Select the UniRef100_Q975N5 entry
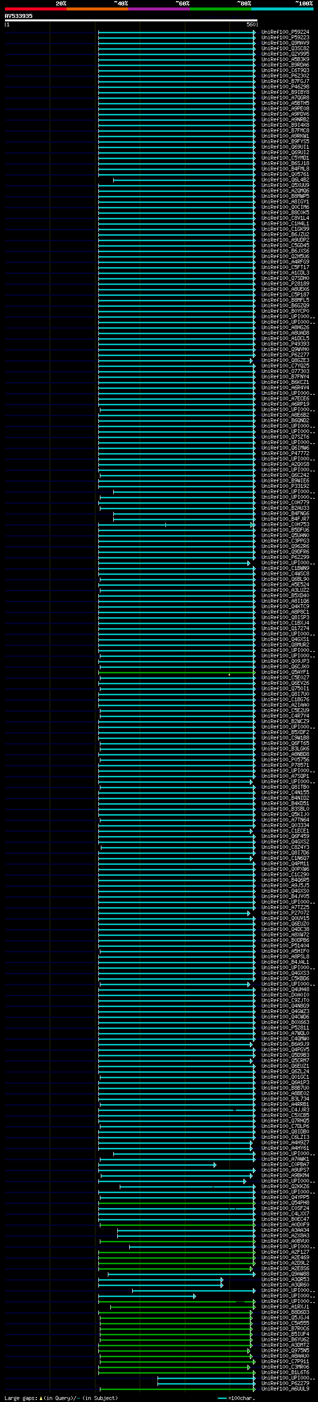Screen dimensions: 318x1402 pos(285,1350)
